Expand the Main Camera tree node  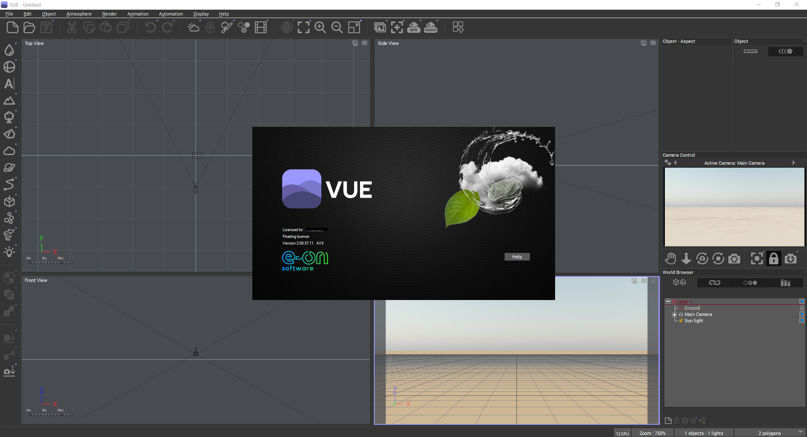[x=675, y=314]
